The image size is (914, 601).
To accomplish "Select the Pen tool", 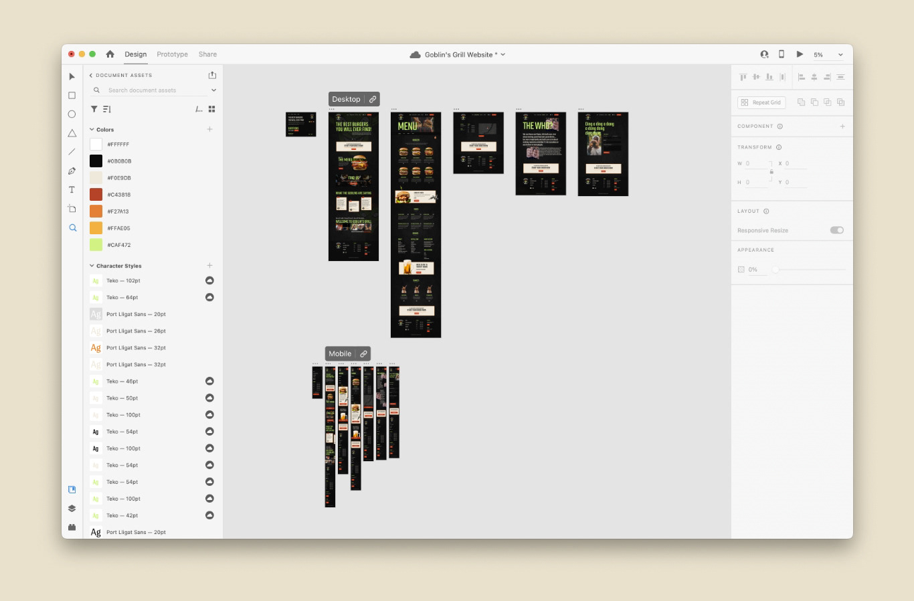I will click(72, 171).
